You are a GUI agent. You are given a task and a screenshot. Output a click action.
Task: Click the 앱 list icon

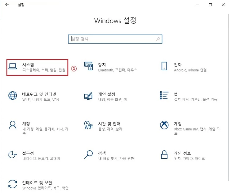pyautogui.click(x=164, y=95)
